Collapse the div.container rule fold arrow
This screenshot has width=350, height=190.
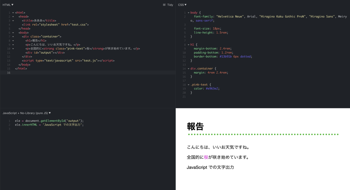click(x=188, y=69)
